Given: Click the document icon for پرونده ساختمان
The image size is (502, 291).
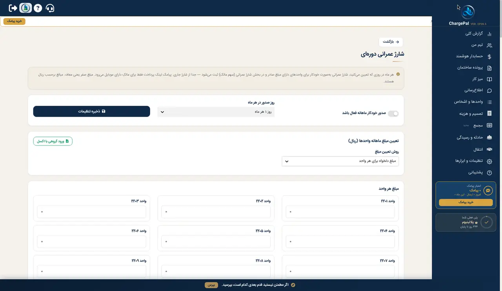Looking at the screenshot, I should [x=489, y=68].
